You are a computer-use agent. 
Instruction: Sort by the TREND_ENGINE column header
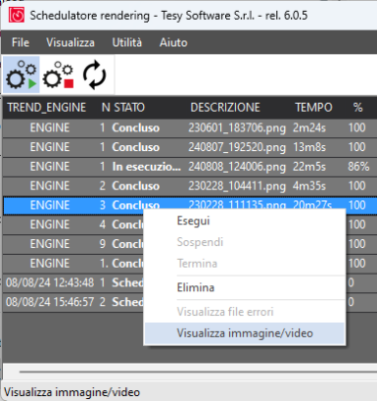[47, 108]
